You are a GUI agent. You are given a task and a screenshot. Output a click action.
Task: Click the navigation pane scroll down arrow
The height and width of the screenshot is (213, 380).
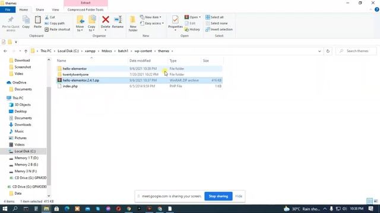tap(49, 196)
